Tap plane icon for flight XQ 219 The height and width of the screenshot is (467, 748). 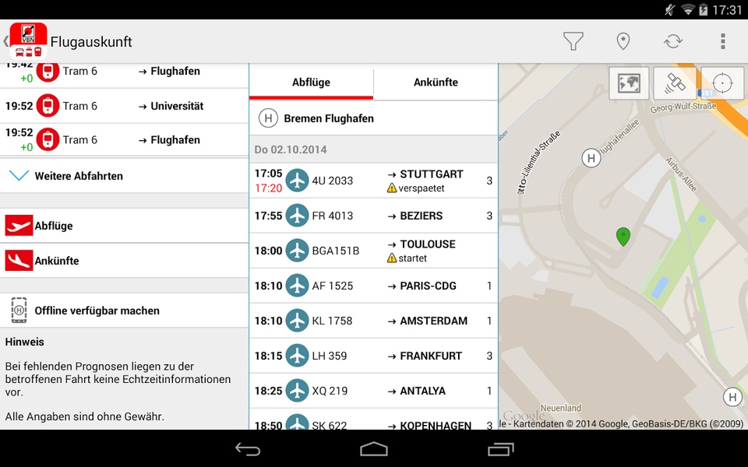click(x=297, y=391)
